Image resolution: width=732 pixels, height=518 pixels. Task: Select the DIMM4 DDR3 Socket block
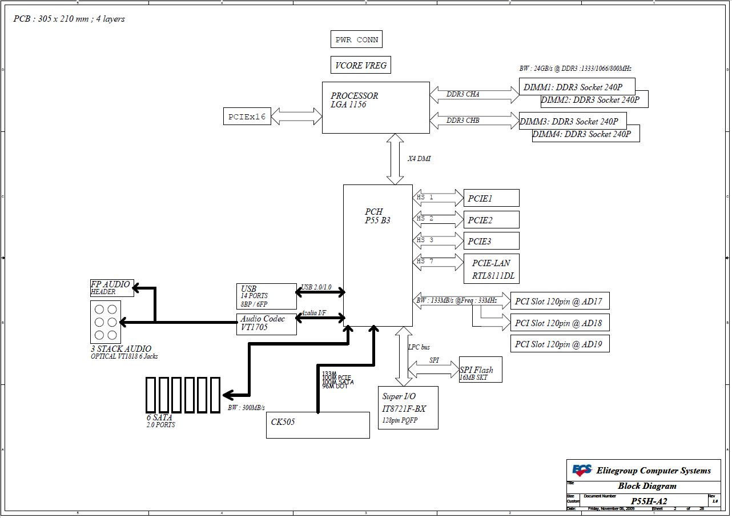pos(586,134)
